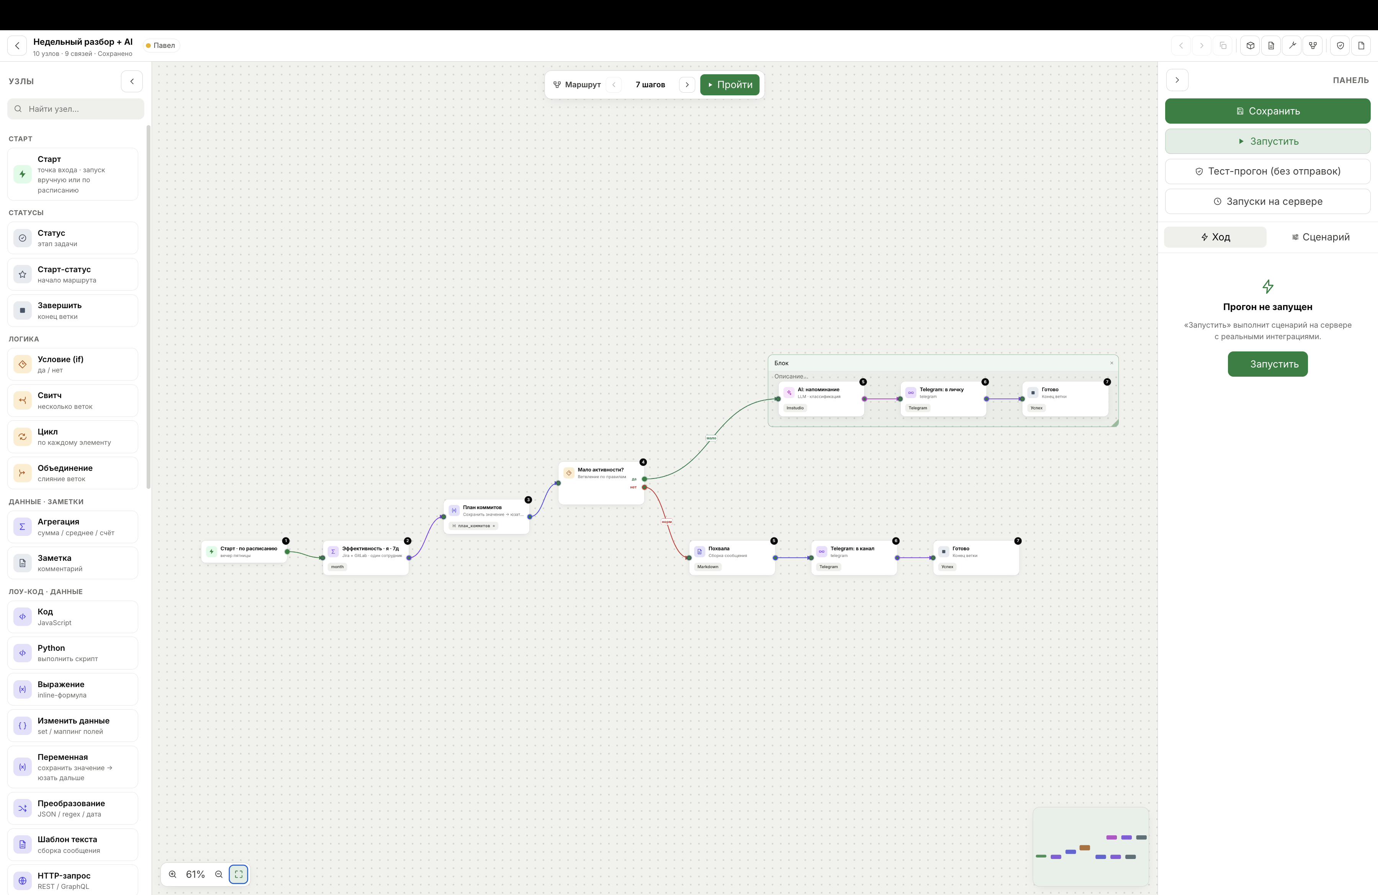Click the zoom out magnifier icon
This screenshot has width=1378, height=895.
pos(219,874)
